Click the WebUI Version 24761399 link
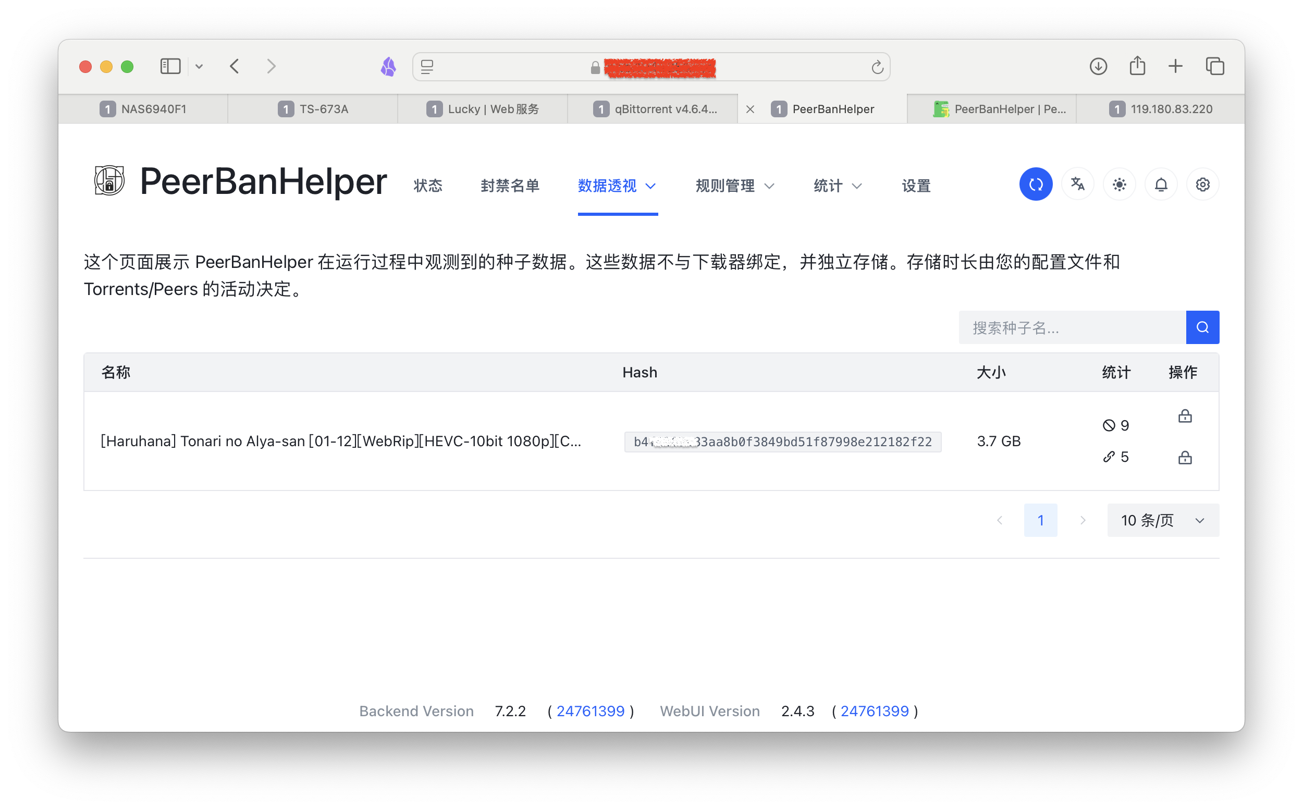 (x=875, y=711)
